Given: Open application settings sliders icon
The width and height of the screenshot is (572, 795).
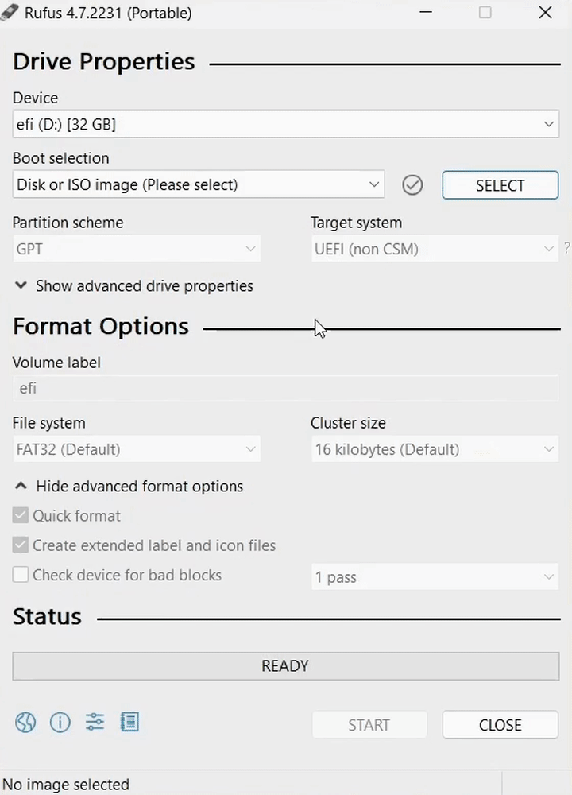Looking at the screenshot, I should click(x=95, y=722).
